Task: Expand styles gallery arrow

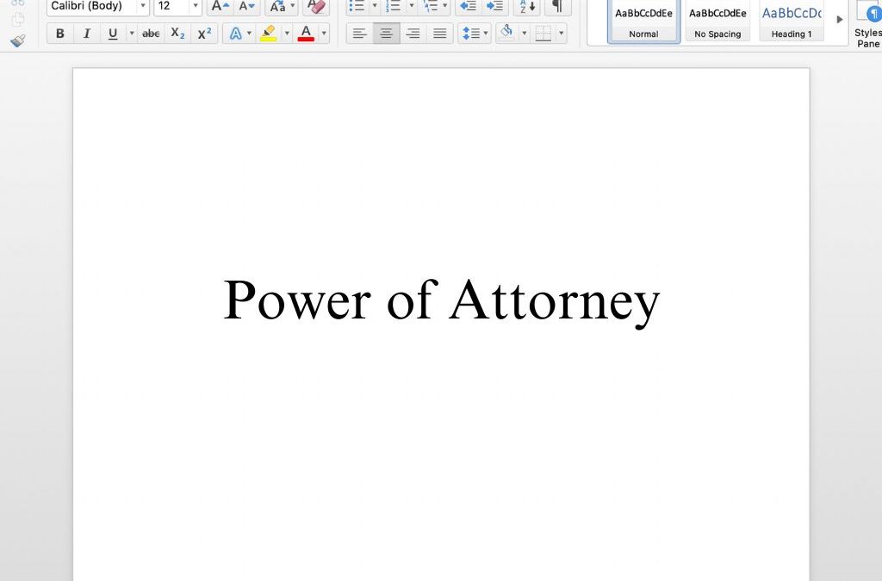Action: pyautogui.click(x=840, y=20)
